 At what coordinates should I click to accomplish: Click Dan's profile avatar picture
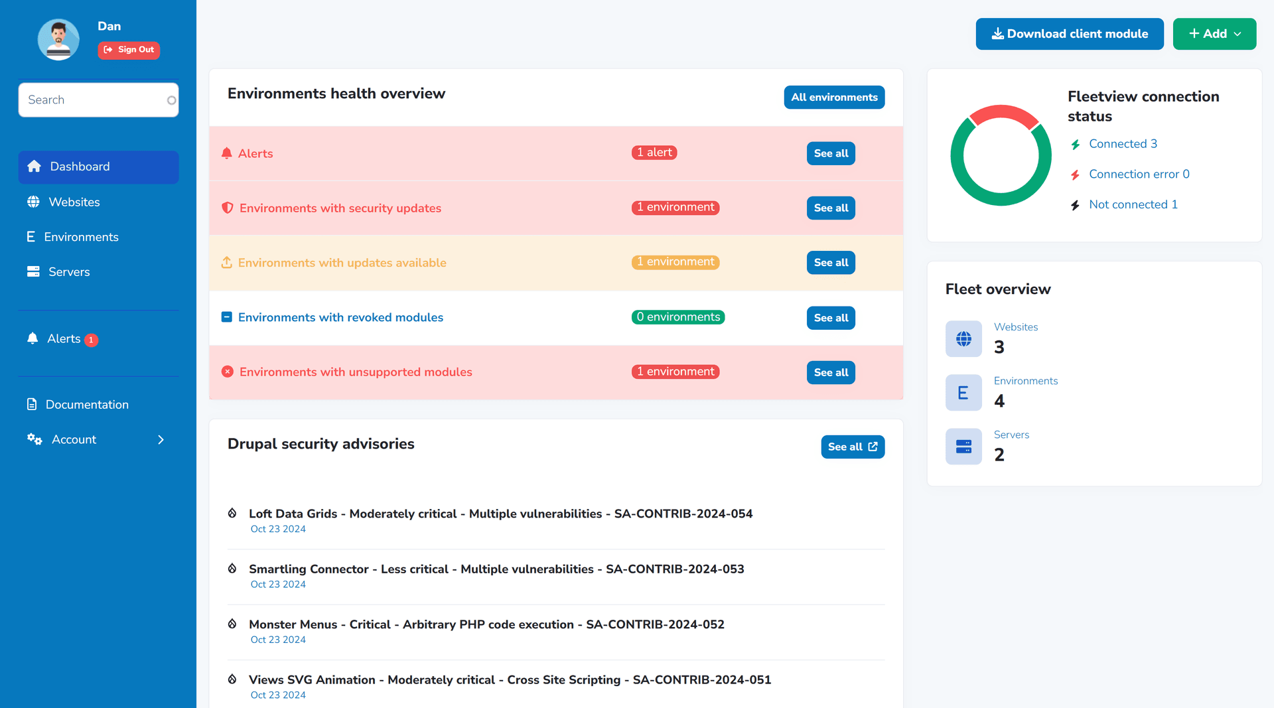pyautogui.click(x=58, y=40)
